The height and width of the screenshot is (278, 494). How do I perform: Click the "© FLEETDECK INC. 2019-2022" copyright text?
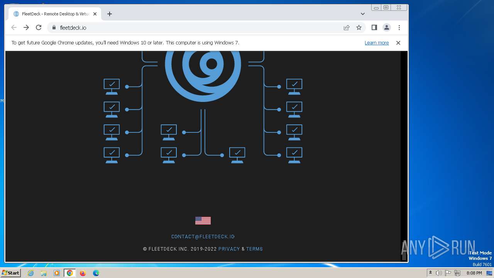click(180, 249)
